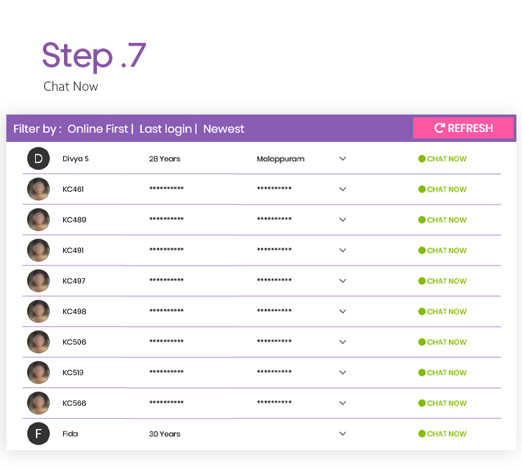Choose the Newest filter
Screen dimensions: 522x470
tap(223, 129)
